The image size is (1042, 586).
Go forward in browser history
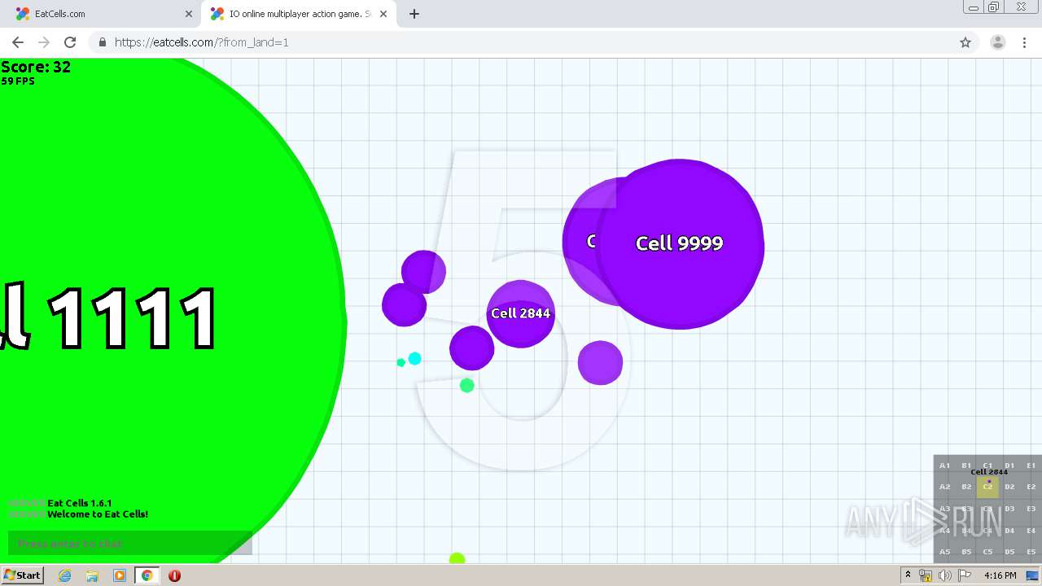click(x=44, y=42)
